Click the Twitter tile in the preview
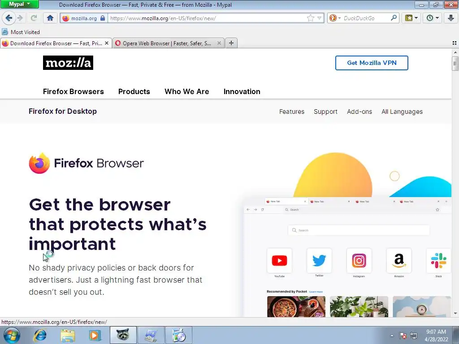Image resolution: width=459 pixels, height=344 pixels. pyautogui.click(x=319, y=261)
